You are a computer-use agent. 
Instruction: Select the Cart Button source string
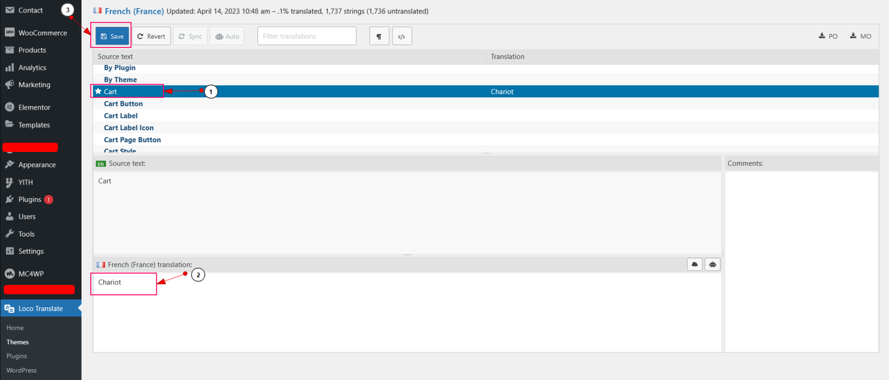(x=123, y=104)
